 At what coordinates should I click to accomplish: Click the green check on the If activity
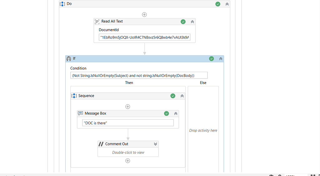tap(212, 59)
